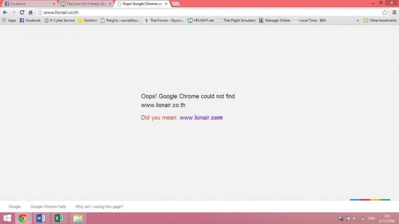Screen dimensions: 399x224
Task: Go back with the back arrow
Action: [5, 12]
